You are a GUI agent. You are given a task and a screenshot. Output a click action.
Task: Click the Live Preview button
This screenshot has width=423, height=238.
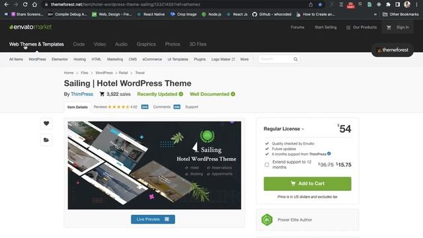pos(153,219)
